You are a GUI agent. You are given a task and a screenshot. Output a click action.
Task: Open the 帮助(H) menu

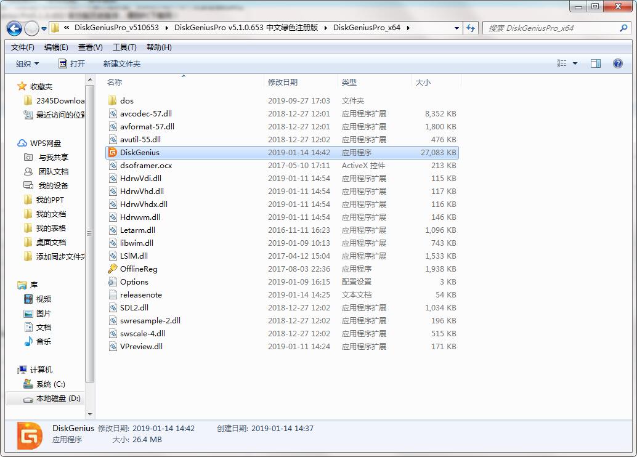(x=159, y=47)
